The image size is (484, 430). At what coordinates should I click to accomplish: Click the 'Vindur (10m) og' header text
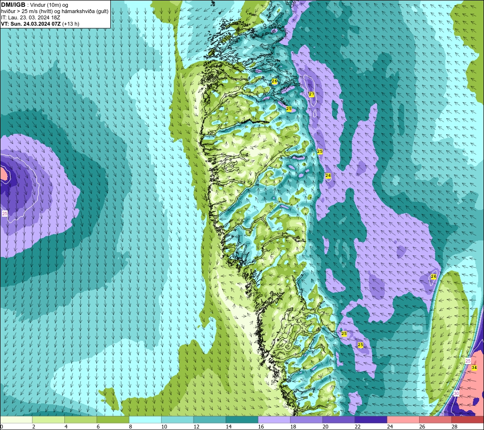click(x=49, y=5)
